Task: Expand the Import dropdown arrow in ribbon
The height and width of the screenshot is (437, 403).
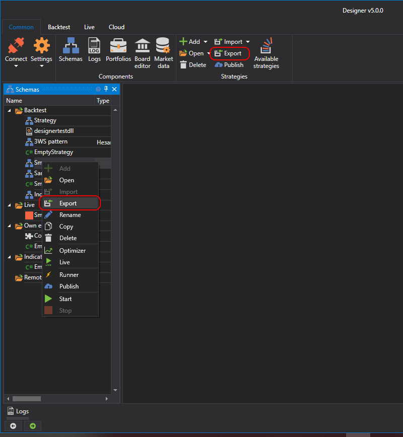Action: click(248, 42)
